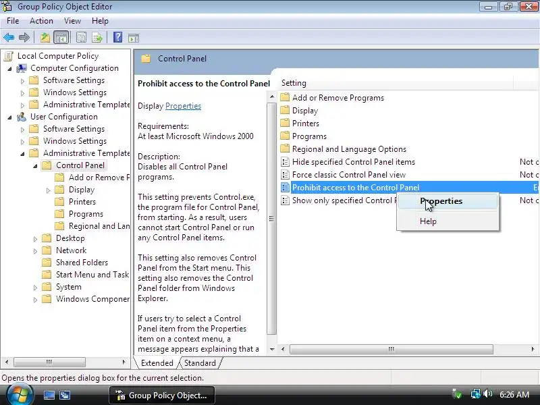
Task: Click the Properties toolbar icon
Action: 81,37
